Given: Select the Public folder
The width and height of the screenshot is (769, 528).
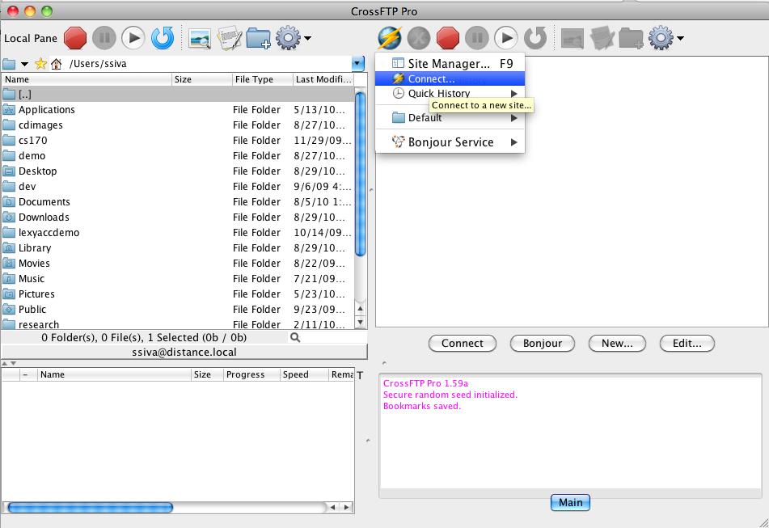Looking at the screenshot, I should (178, 310).
